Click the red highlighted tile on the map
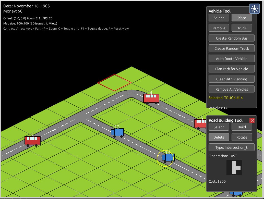The height and width of the screenshot is (199, 264). 114,82
